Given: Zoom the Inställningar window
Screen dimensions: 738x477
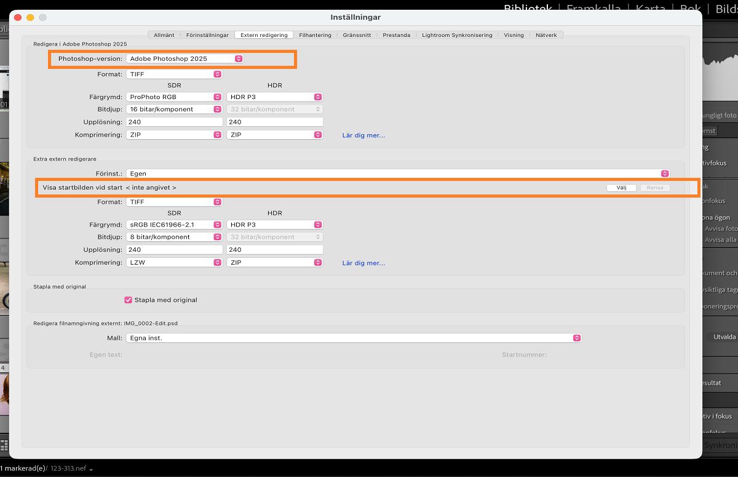Looking at the screenshot, I should pos(42,17).
